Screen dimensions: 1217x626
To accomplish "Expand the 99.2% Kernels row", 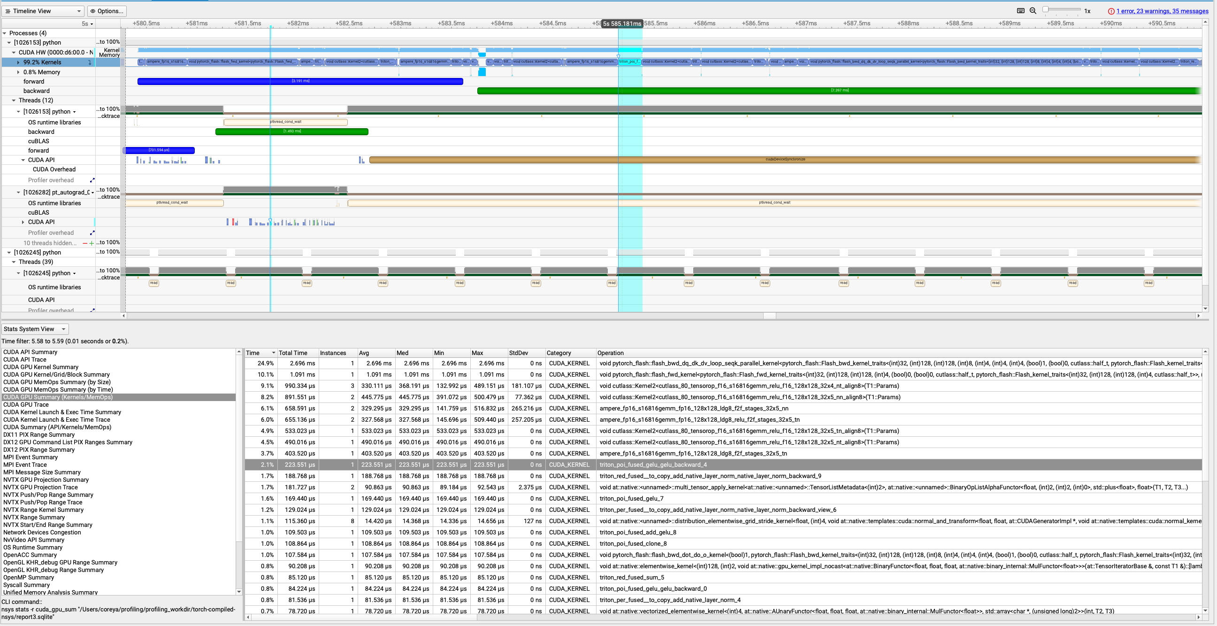I will tap(18, 62).
